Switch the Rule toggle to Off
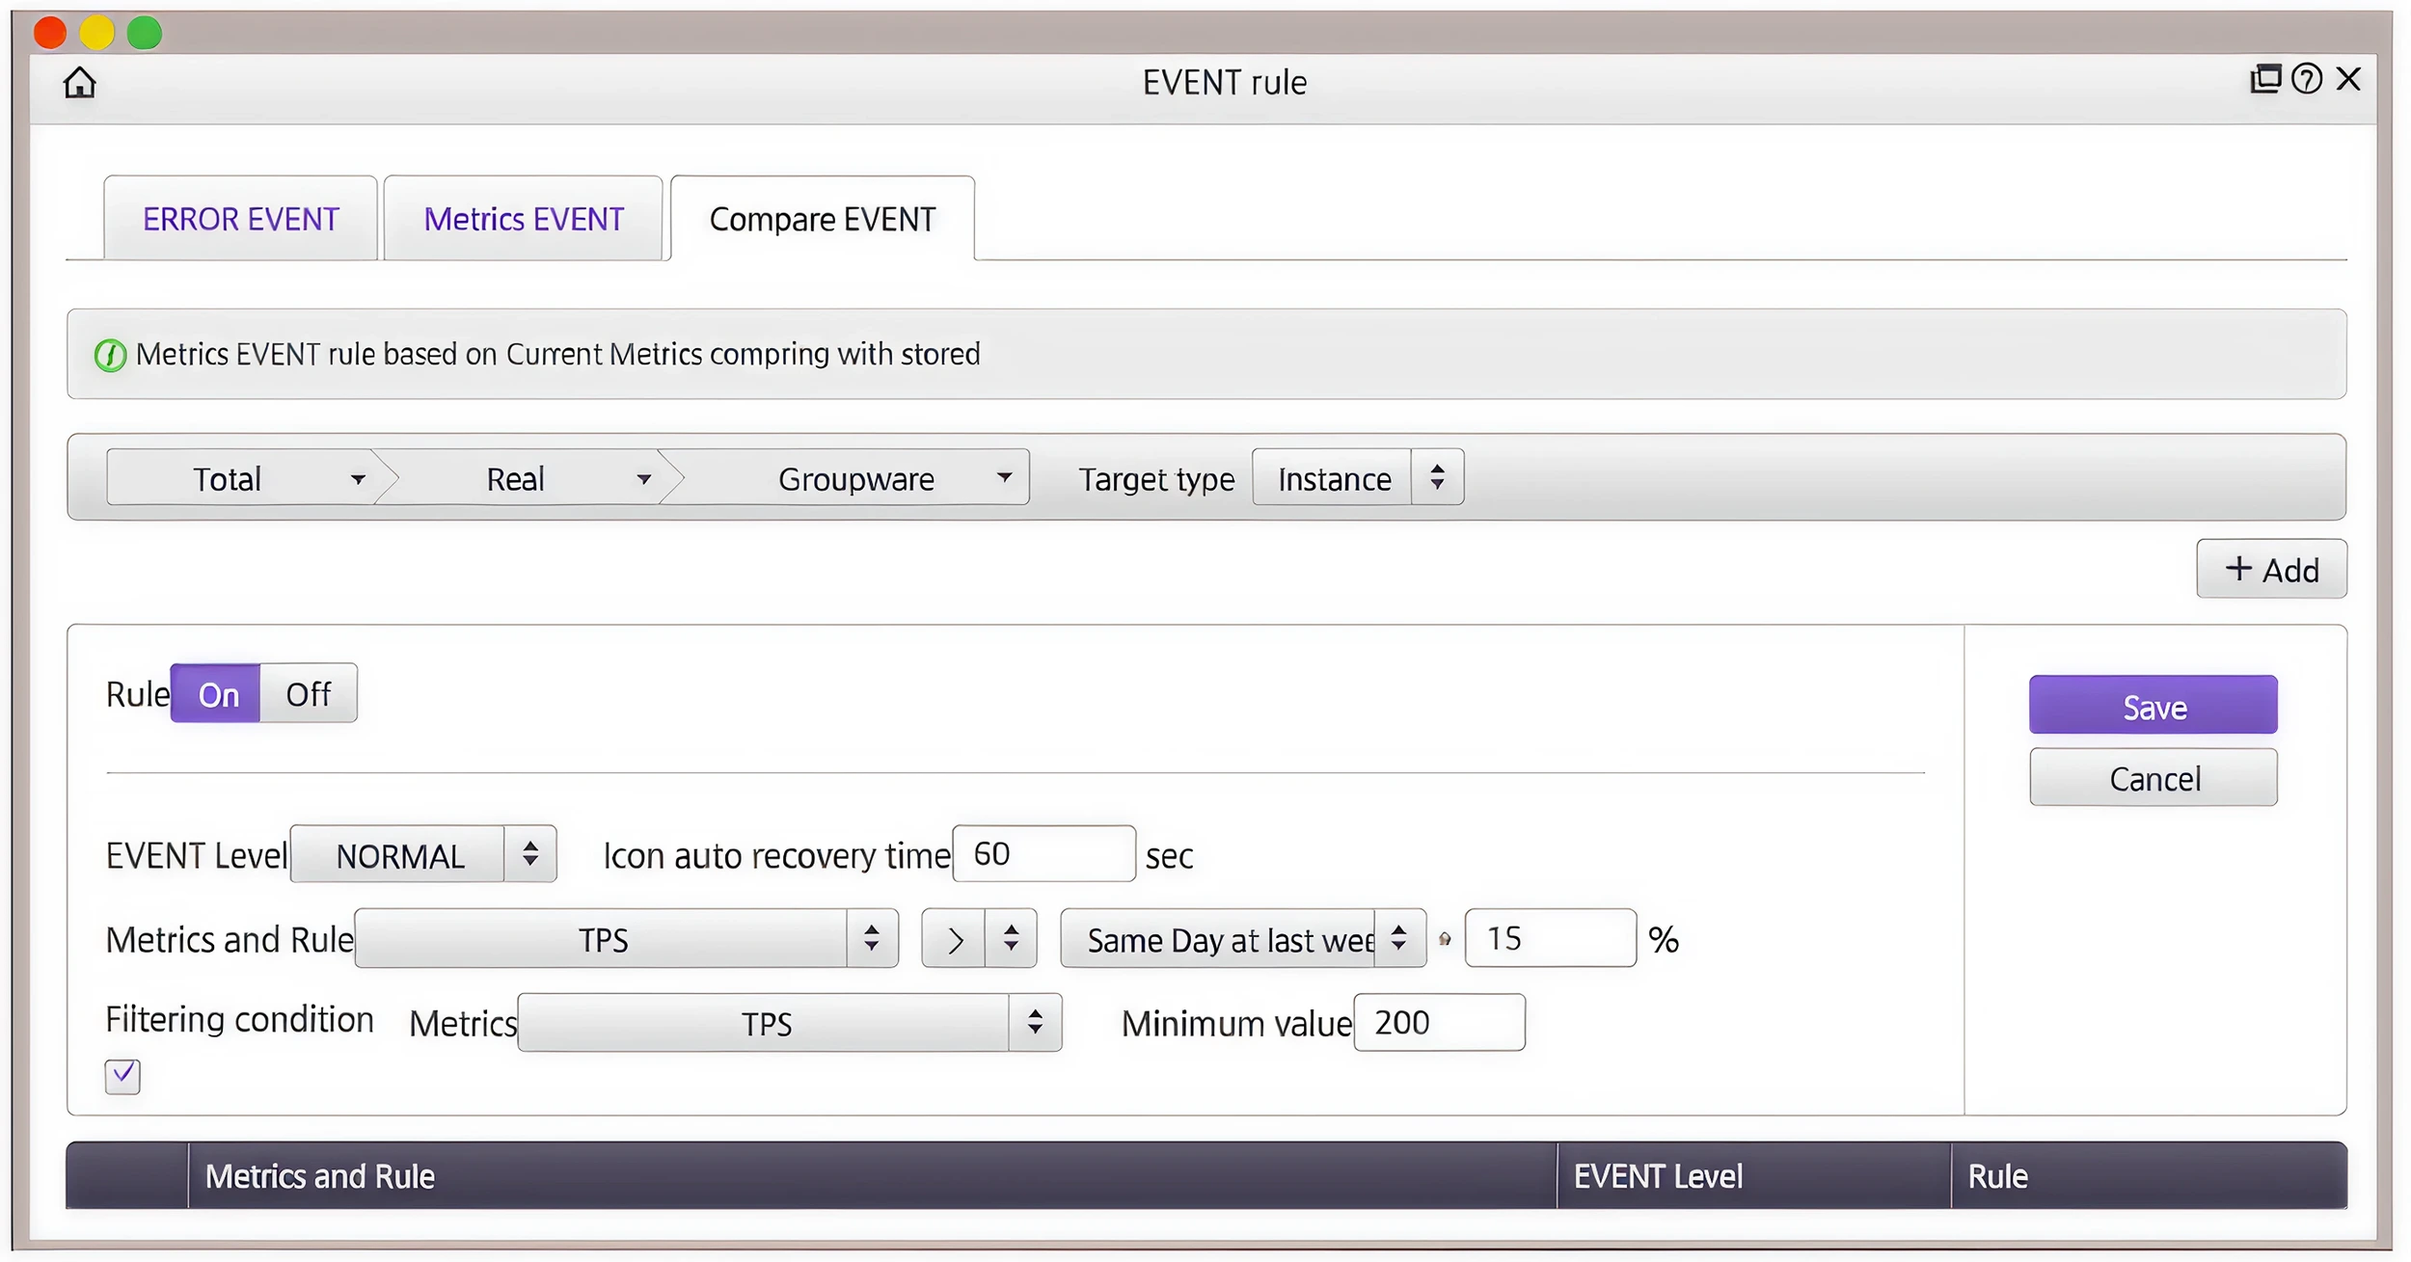 tap(309, 694)
